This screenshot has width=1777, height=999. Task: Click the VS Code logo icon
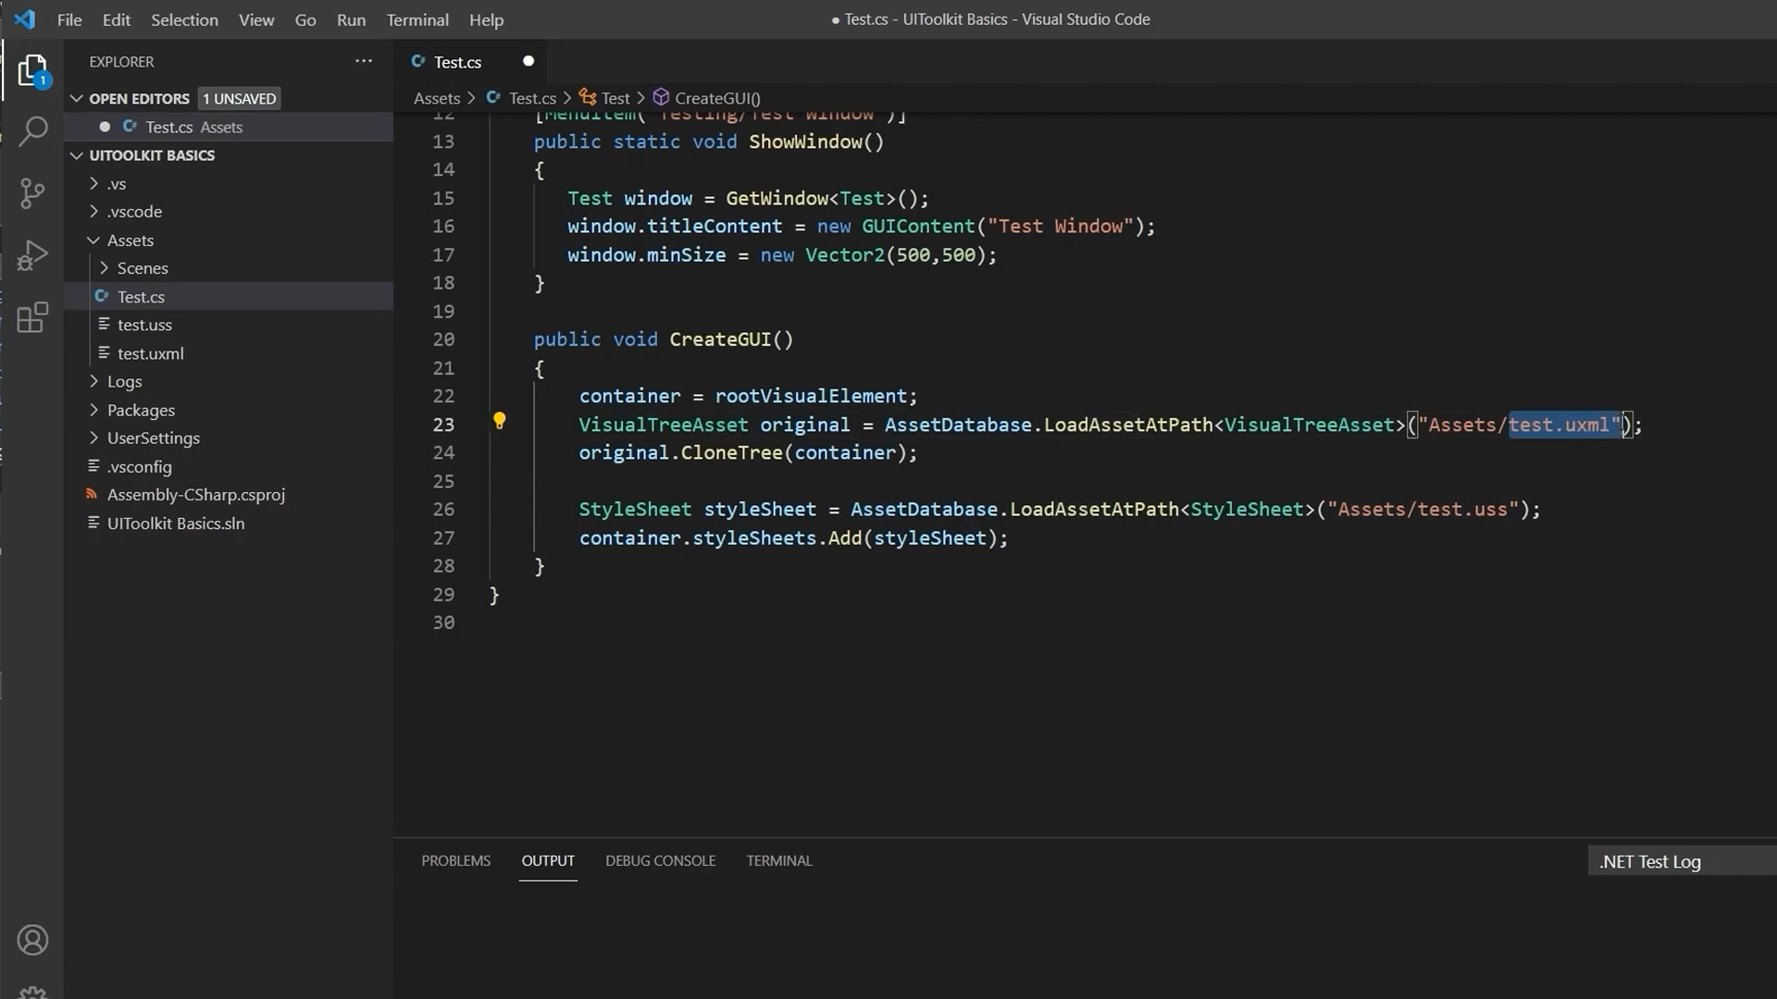tap(25, 19)
